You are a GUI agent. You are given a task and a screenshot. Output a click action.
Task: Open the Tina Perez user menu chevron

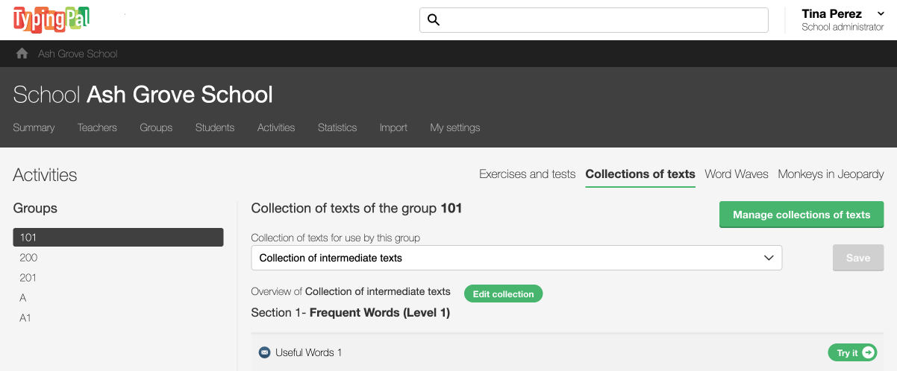coord(881,14)
